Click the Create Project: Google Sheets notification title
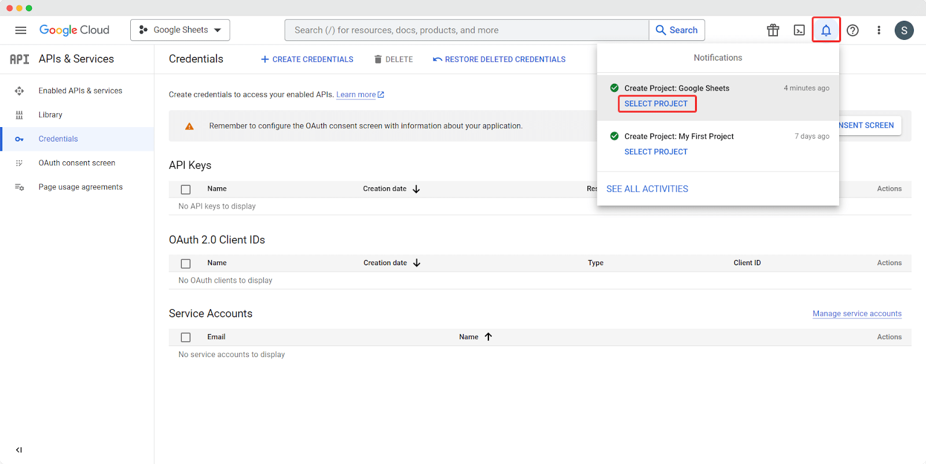Viewport: 926px width, 464px height. tap(677, 88)
